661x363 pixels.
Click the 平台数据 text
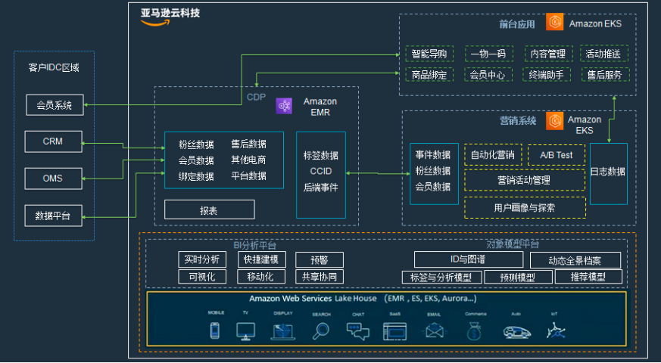coord(248,175)
